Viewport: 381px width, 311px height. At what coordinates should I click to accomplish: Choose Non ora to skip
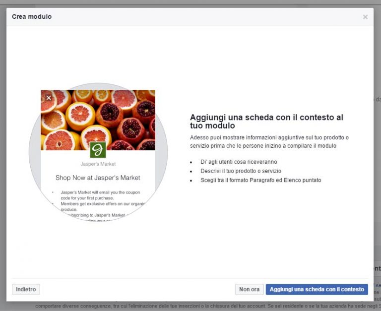coord(249,289)
